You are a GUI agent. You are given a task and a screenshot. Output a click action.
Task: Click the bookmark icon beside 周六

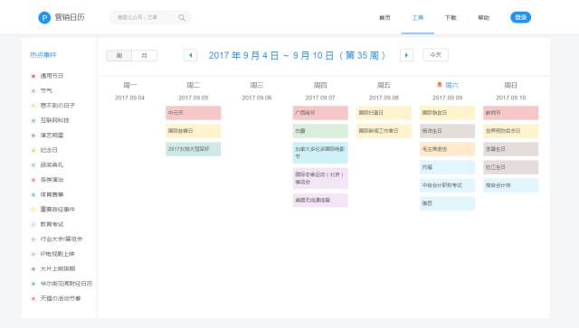440,85
